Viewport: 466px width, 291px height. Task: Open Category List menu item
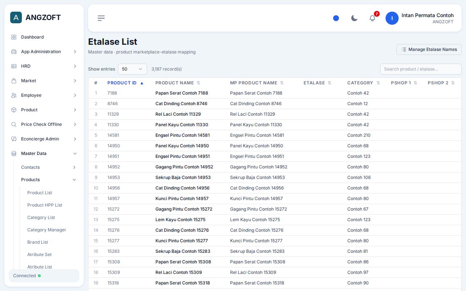[x=41, y=218]
